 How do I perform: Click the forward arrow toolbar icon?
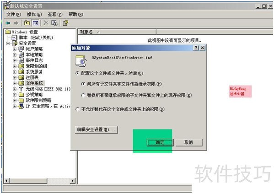point(16,23)
